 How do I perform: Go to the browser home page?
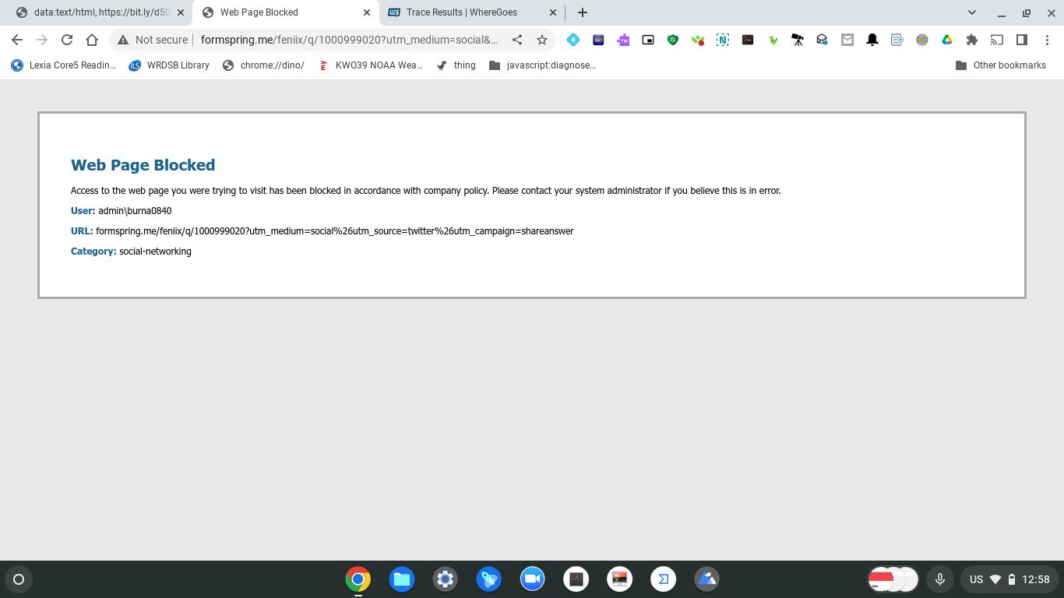[x=92, y=40]
